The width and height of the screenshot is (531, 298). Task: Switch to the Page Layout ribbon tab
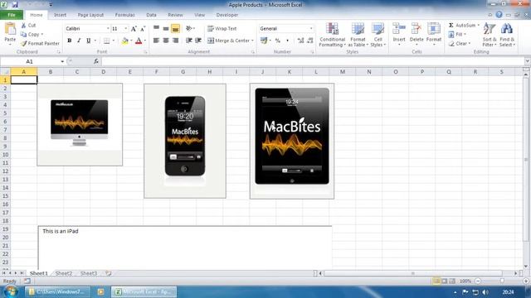click(x=90, y=15)
